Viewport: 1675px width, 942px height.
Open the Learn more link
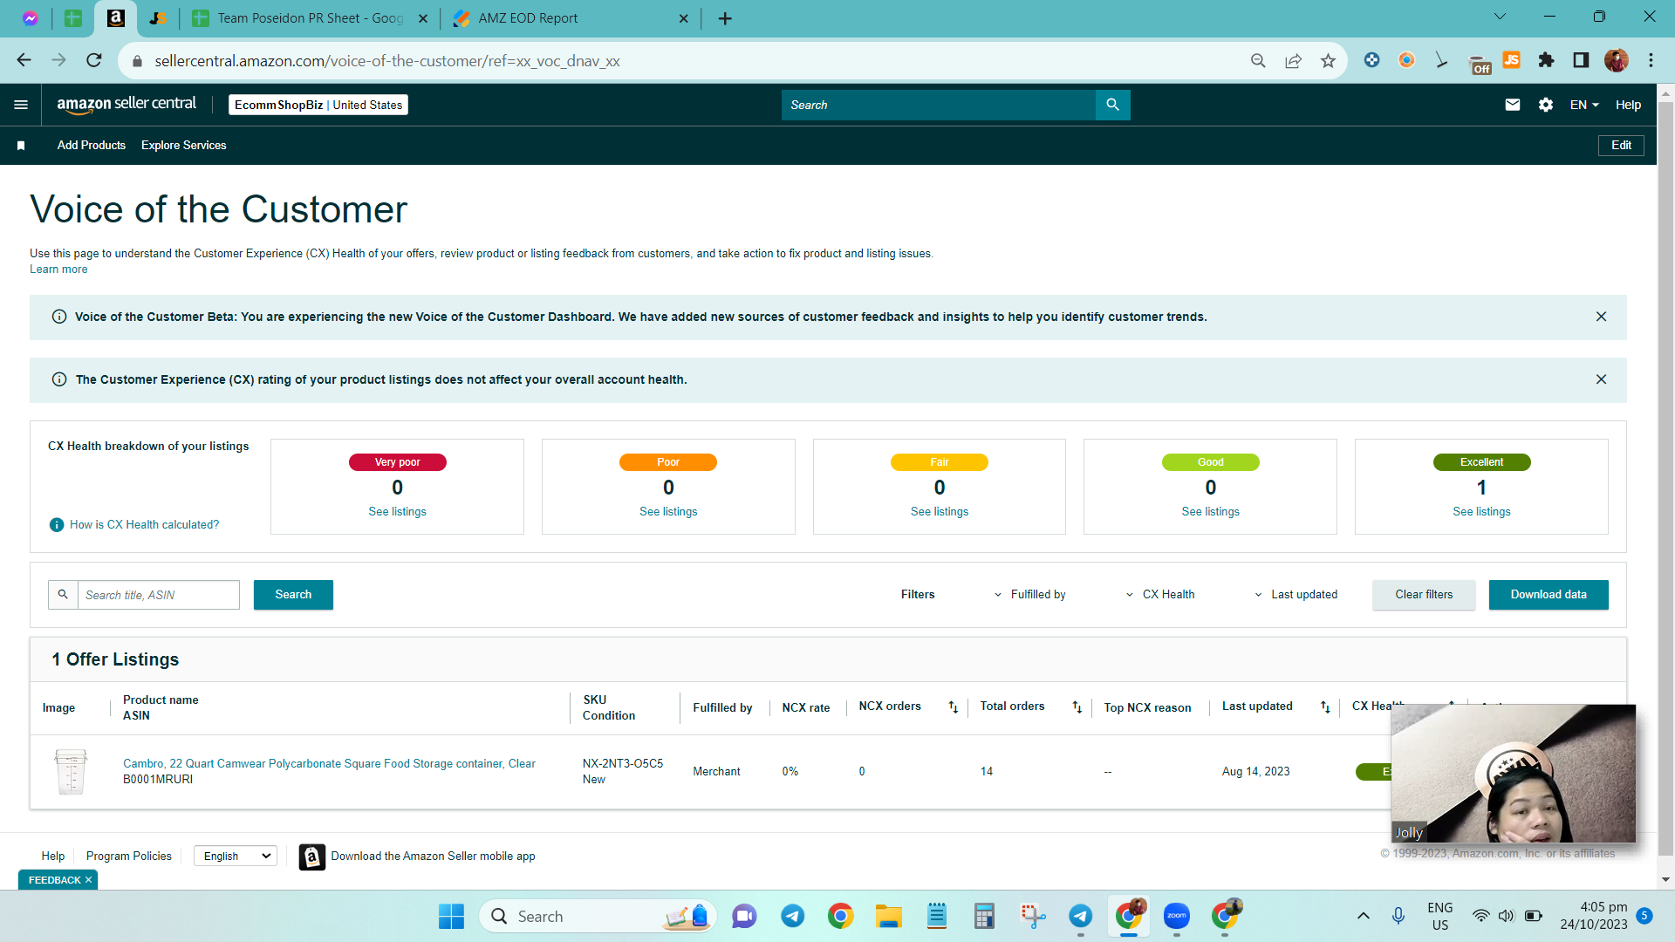click(58, 270)
